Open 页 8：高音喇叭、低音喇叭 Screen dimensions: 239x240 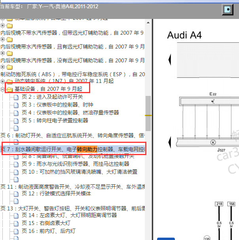coord(78,156)
